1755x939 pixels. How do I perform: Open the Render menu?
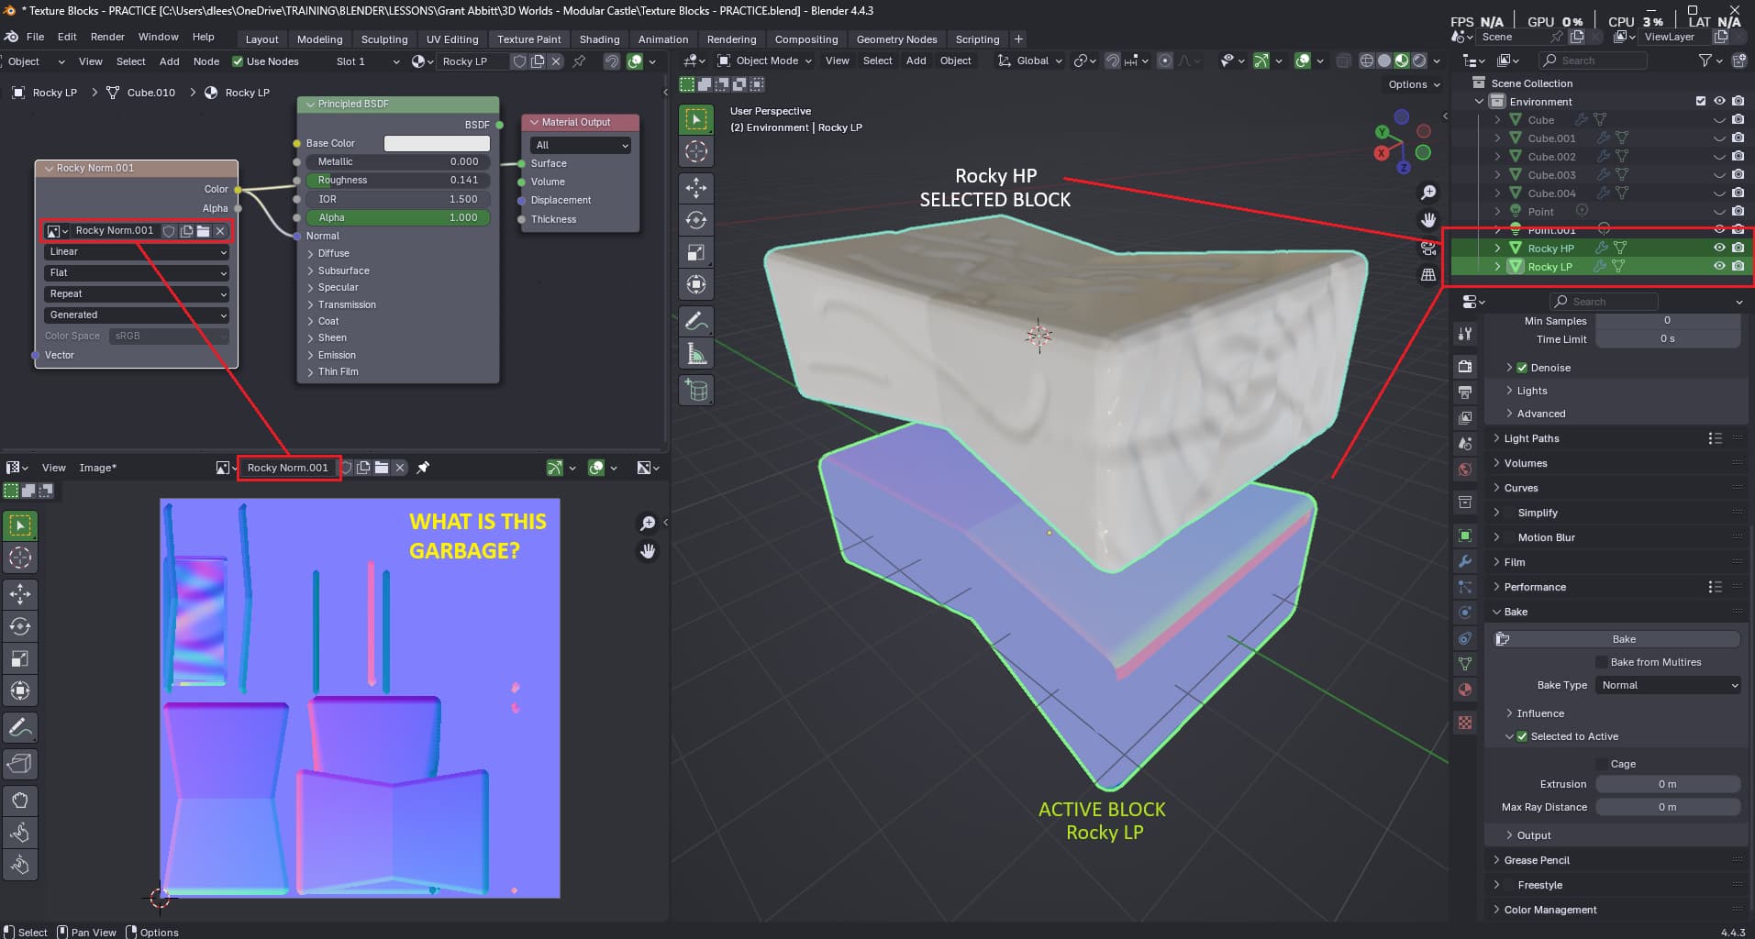pos(107,37)
